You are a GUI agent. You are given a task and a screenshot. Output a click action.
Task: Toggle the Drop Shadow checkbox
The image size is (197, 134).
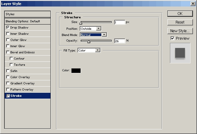8,27
